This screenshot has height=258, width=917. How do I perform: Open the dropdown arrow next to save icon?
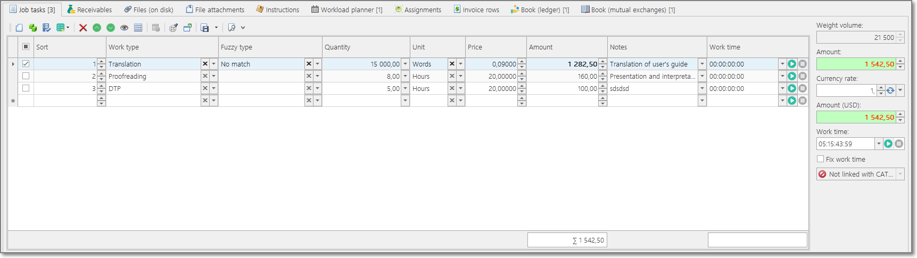(x=216, y=28)
